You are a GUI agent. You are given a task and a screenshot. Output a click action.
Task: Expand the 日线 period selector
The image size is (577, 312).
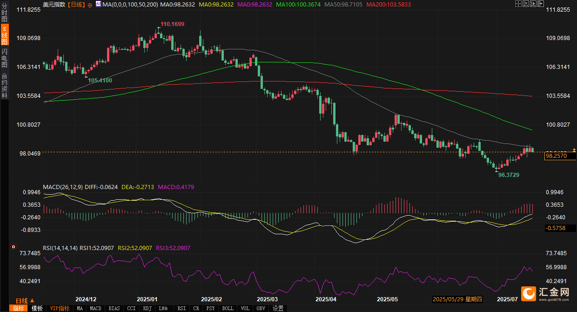(24, 300)
